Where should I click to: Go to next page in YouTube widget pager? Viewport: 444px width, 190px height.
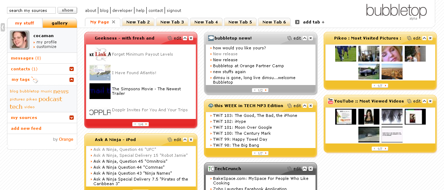[x=385, y=149]
